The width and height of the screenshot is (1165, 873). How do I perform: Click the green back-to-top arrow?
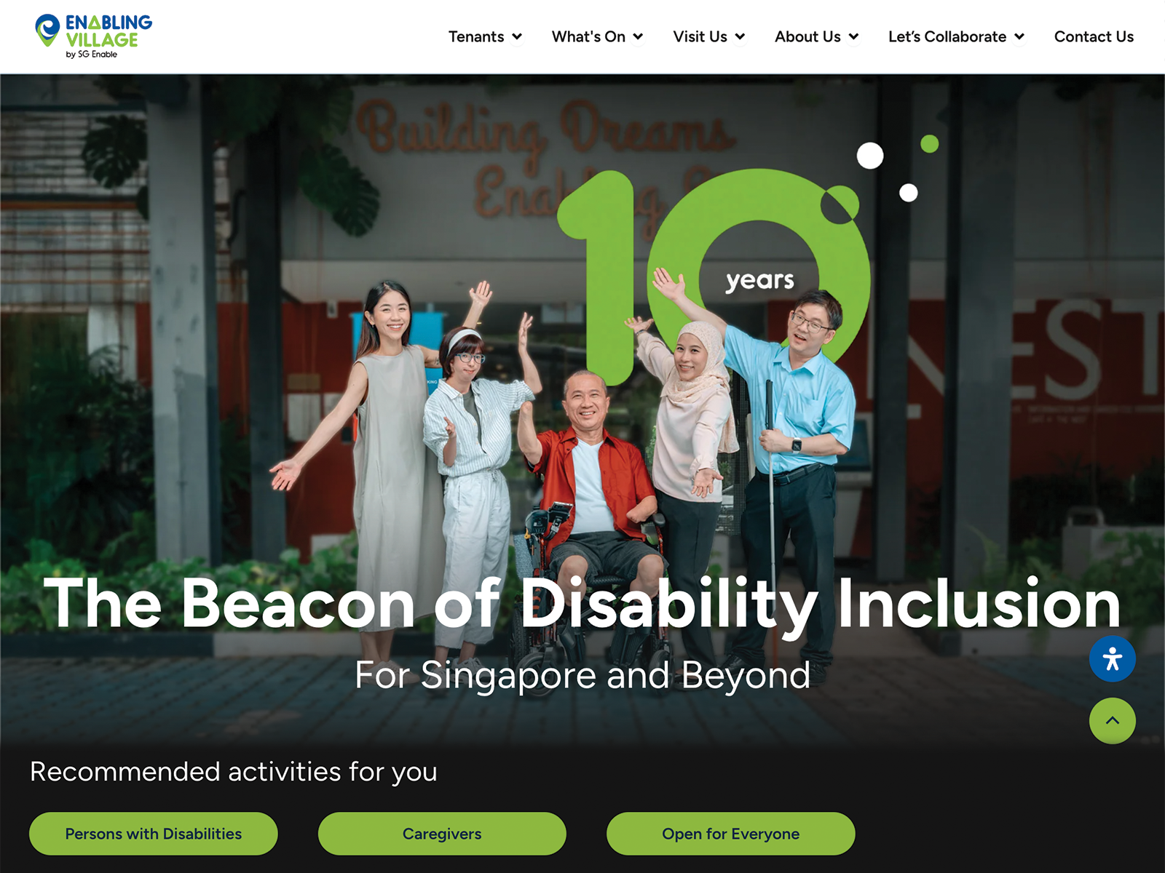tap(1112, 721)
